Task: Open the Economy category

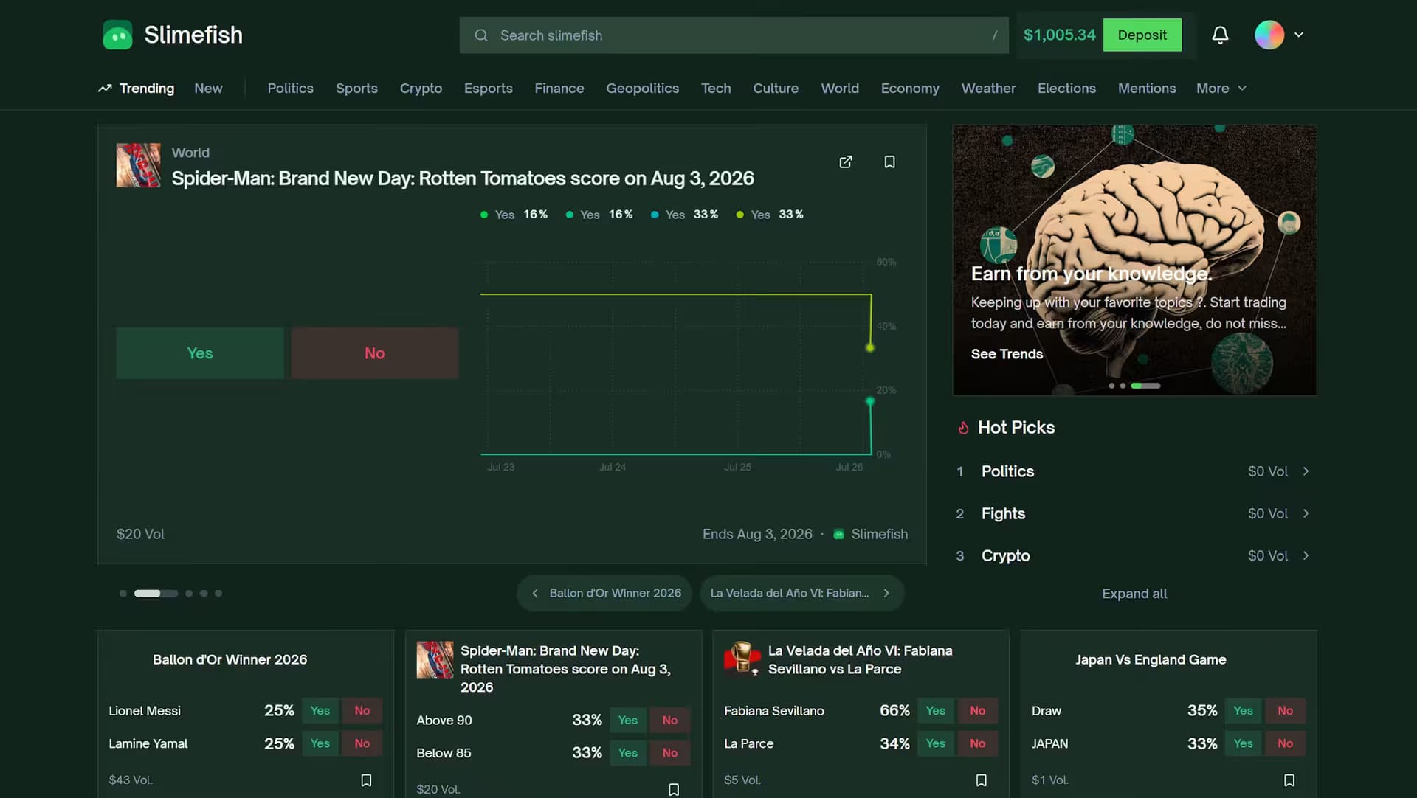Action: click(910, 88)
